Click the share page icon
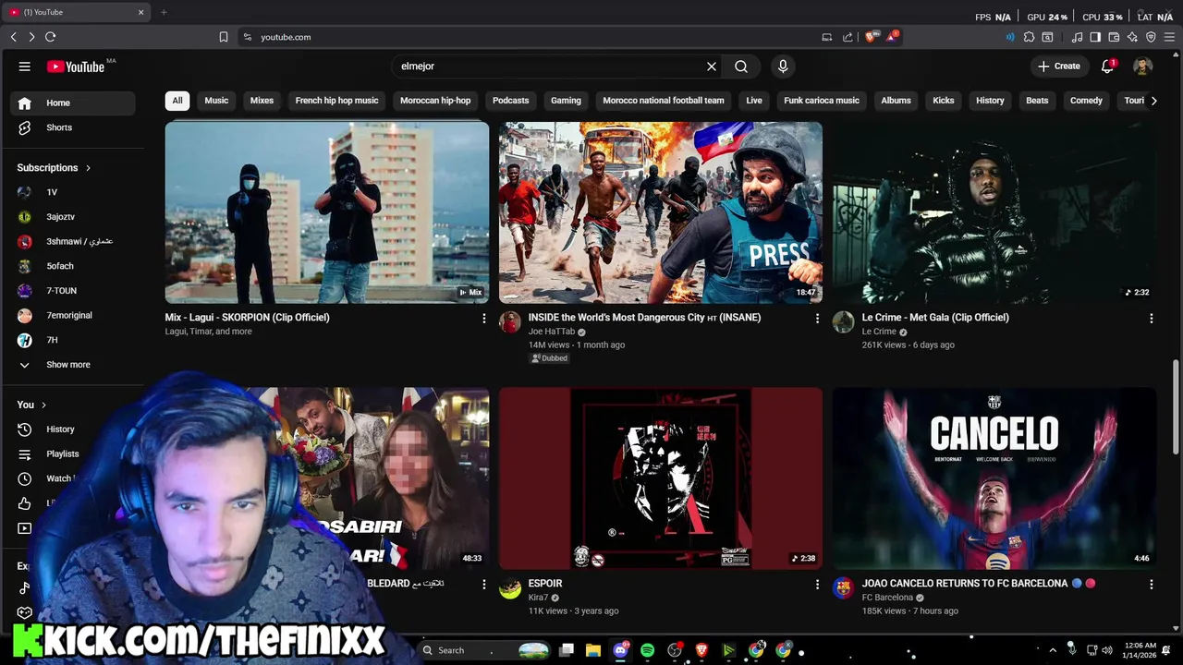Image resolution: width=1183 pixels, height=665 pixels. [x=848, y=37]
